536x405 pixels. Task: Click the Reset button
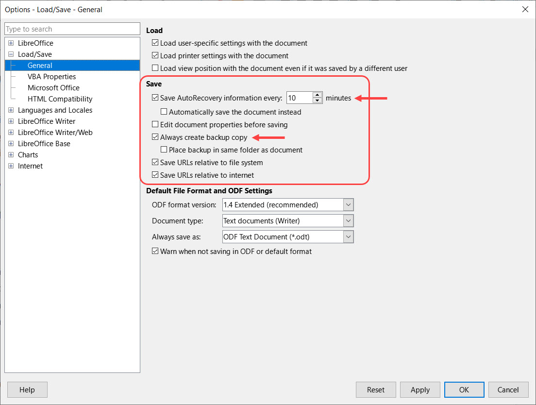[x=376, y=389]
